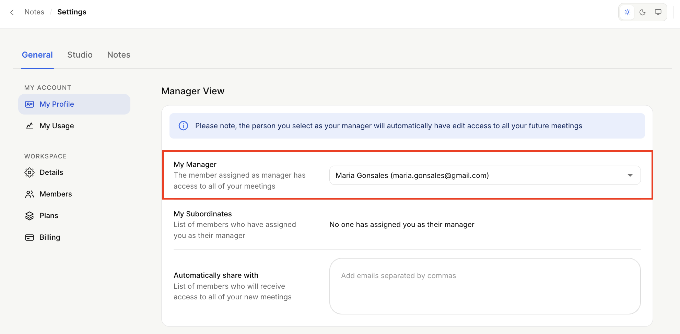This screenshot has width=680, height=334.
Task: Click the Settings breadcrumb label
Action: click(x=72, y=12)
